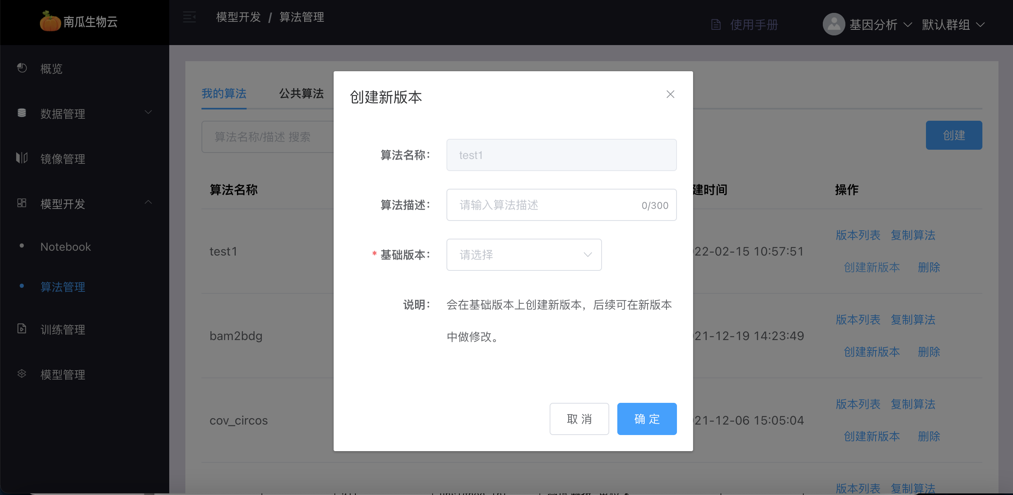1013x495 pixels.
Task: Open the 基因分析 user dropdown
Action: 880,25
